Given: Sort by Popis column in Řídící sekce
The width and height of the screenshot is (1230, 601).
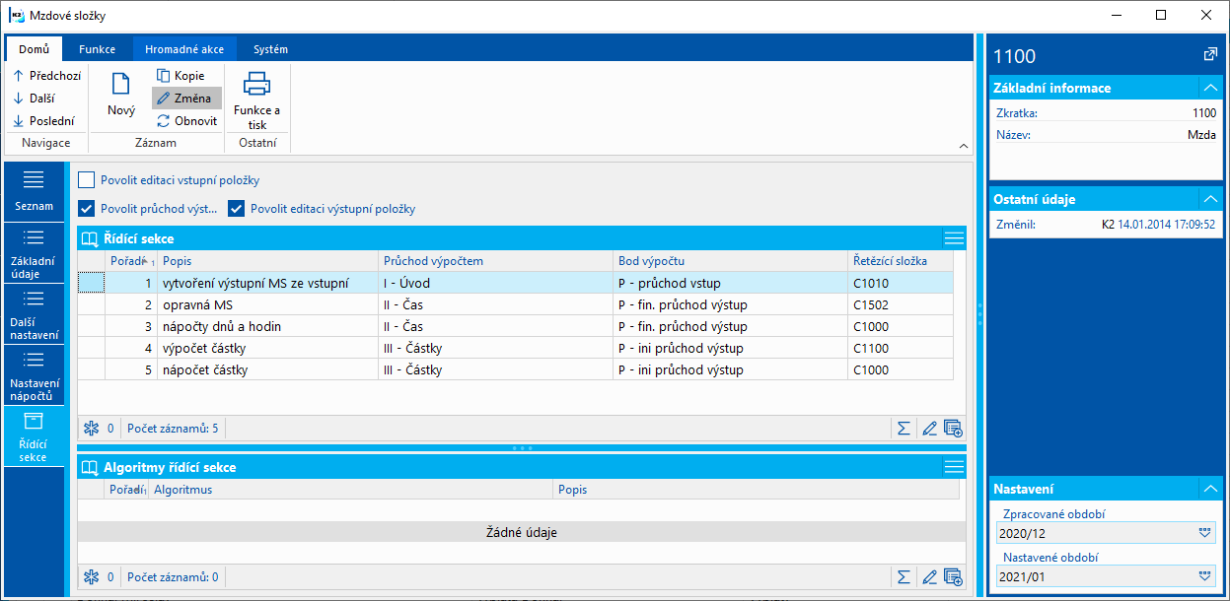Looking at the screenshot, I should click(x=268, y=260).
